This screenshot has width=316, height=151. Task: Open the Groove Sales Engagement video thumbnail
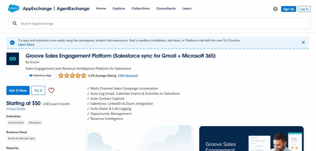(x=251, y=138)
